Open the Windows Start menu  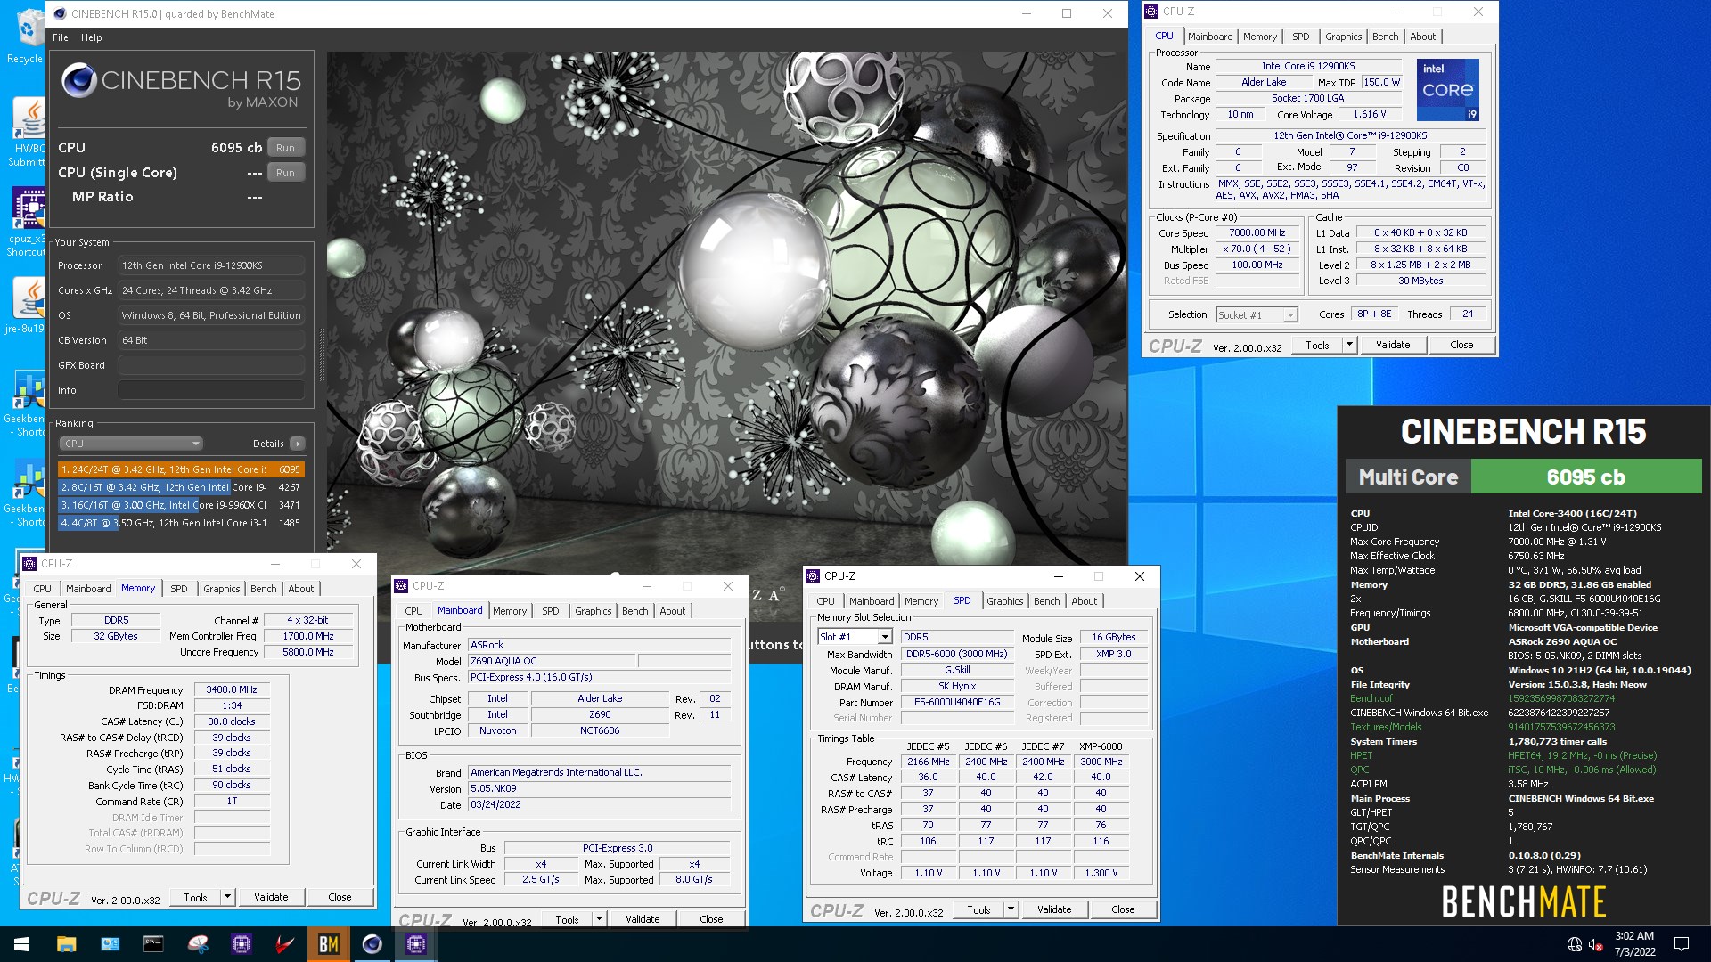pyautogui.click(x=21, y=944)
